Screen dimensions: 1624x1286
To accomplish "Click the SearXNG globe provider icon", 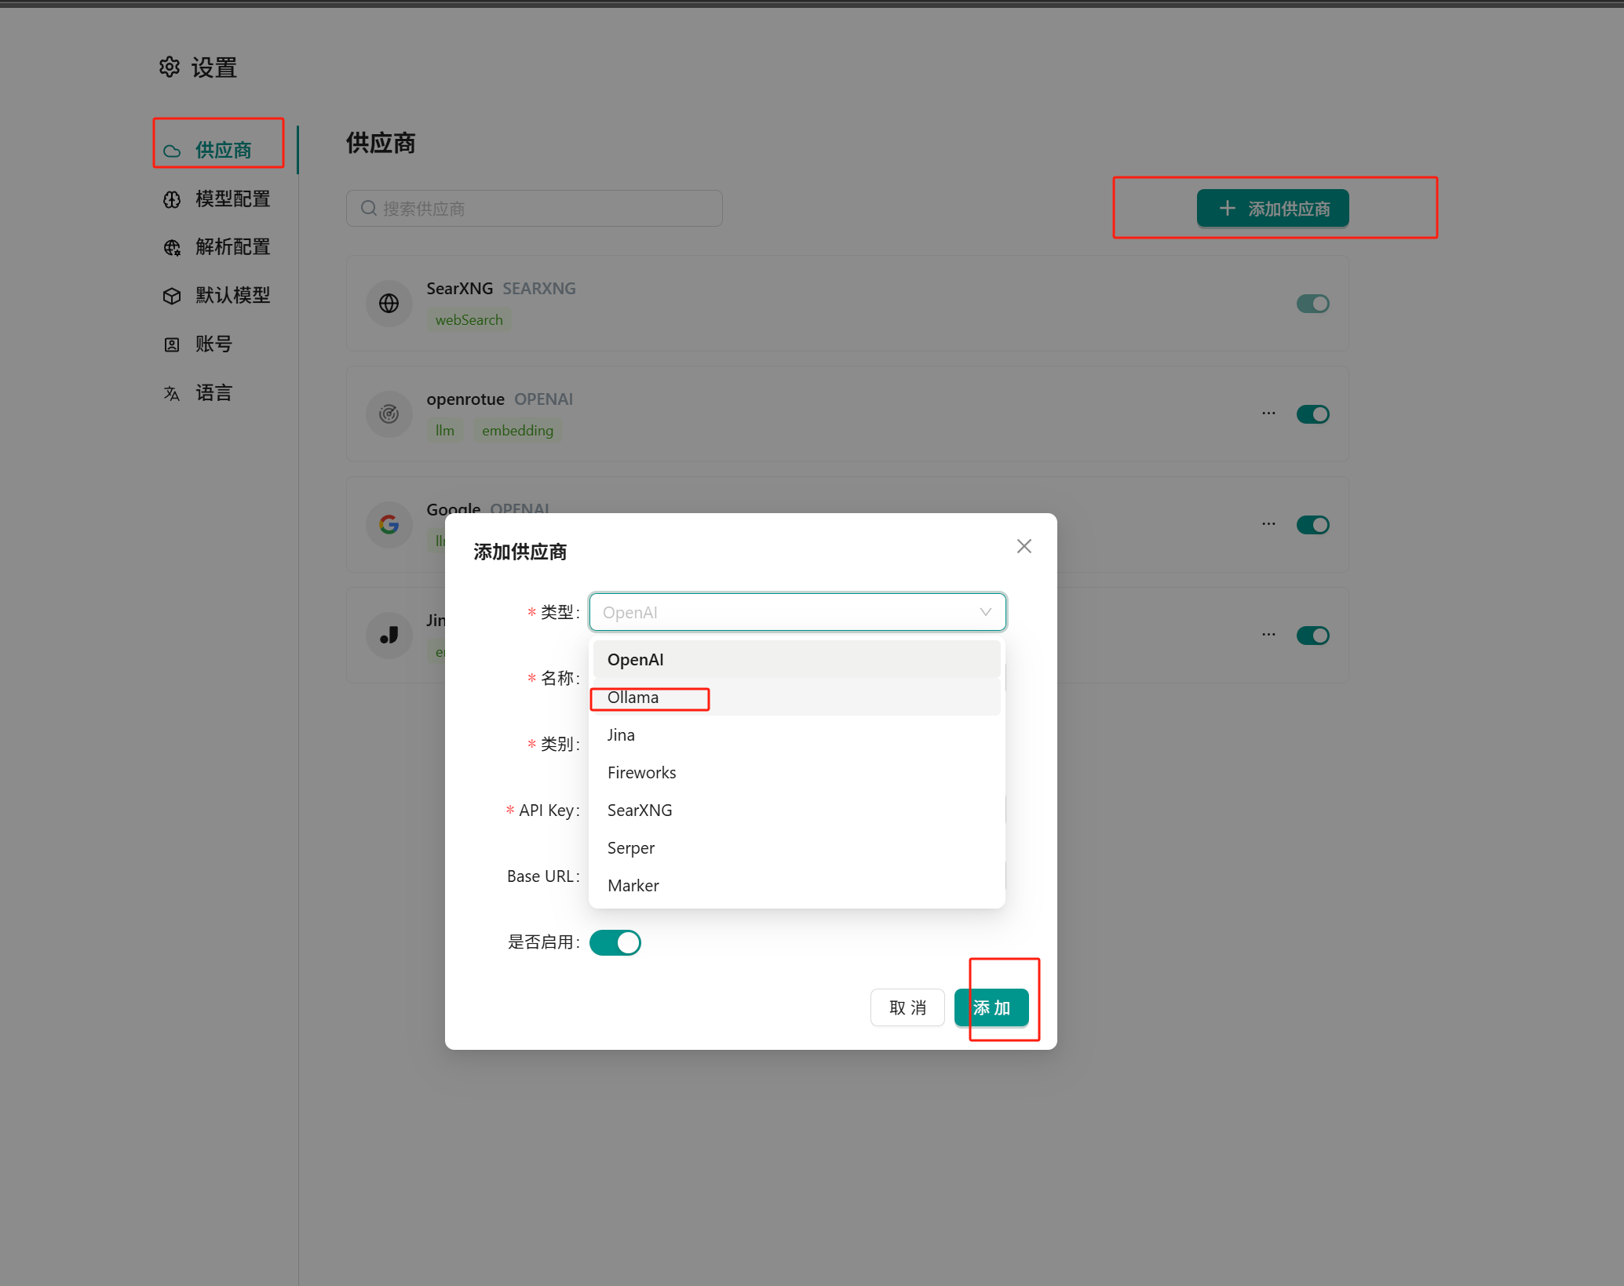I will pos(389,304).
